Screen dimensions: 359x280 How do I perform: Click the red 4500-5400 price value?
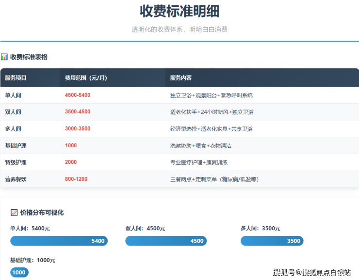(x=78, y=95)
